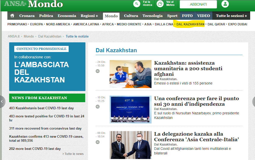
Task: Click the NEWS FROM KAZAKHSTAN header
Action: (x=47, y=98)
